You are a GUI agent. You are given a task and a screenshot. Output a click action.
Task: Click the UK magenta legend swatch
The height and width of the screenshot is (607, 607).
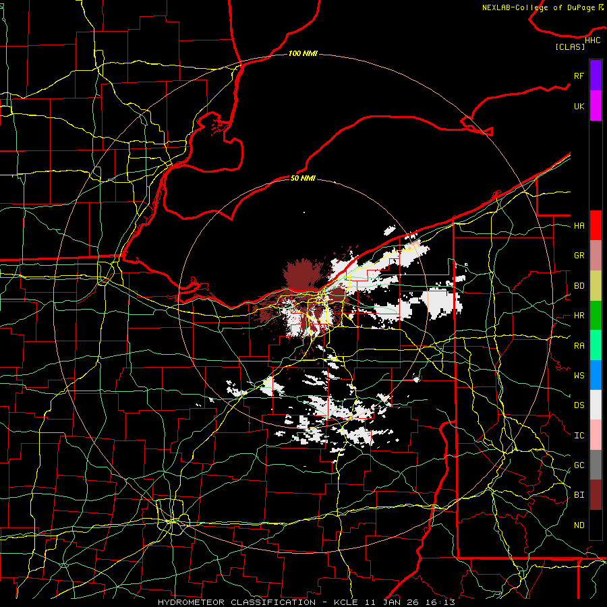point(596,106)
